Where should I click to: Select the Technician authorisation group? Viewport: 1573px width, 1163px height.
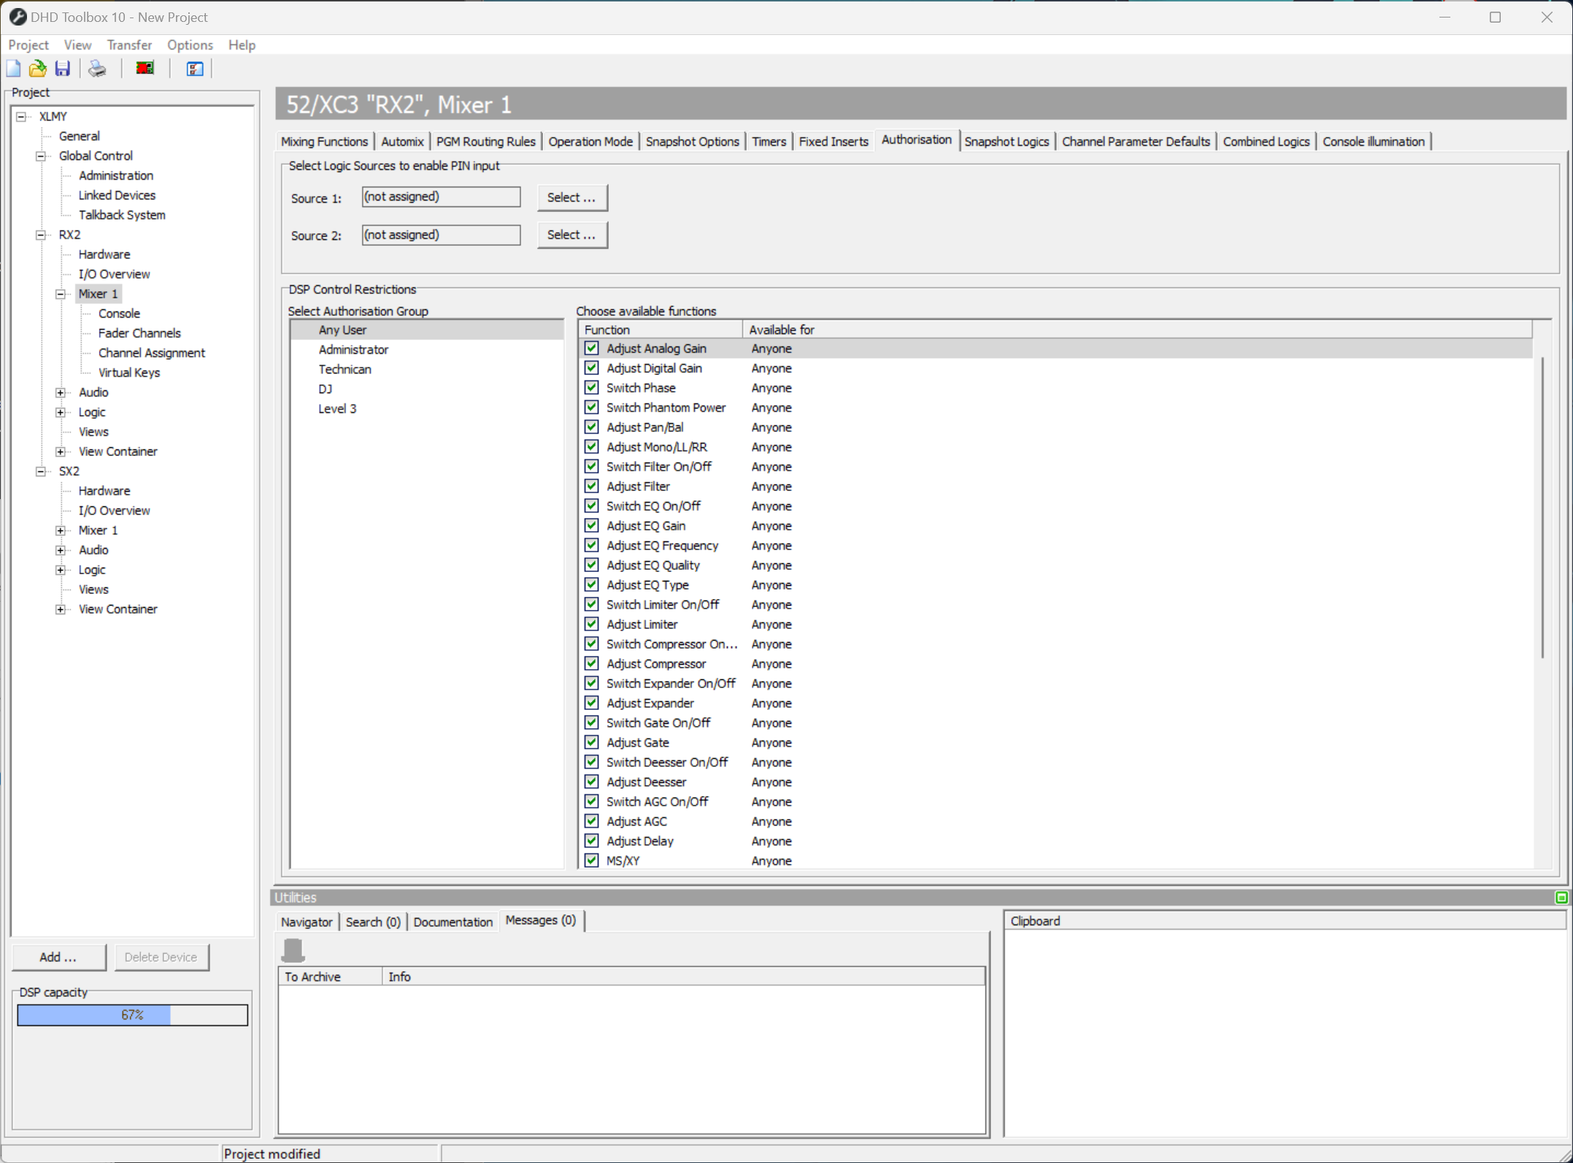pyautogui.click(x=345, y=368)
